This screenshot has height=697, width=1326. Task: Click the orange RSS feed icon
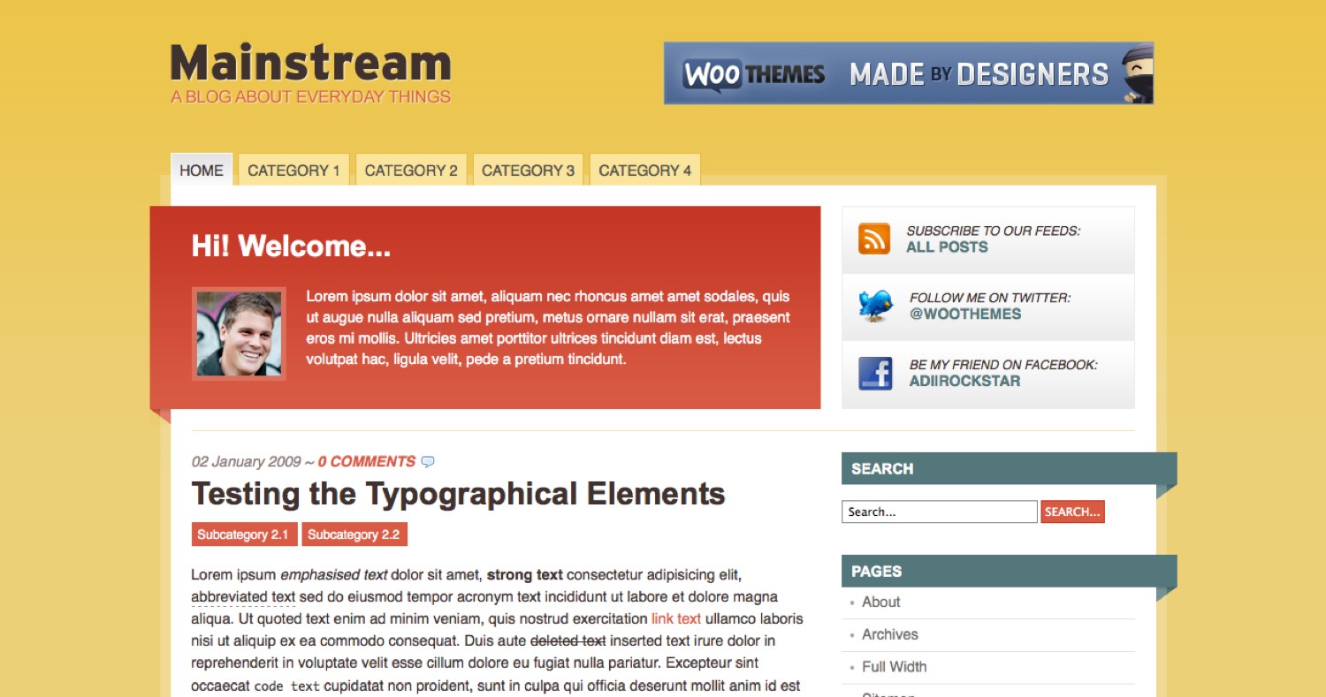tap(873, 239)
